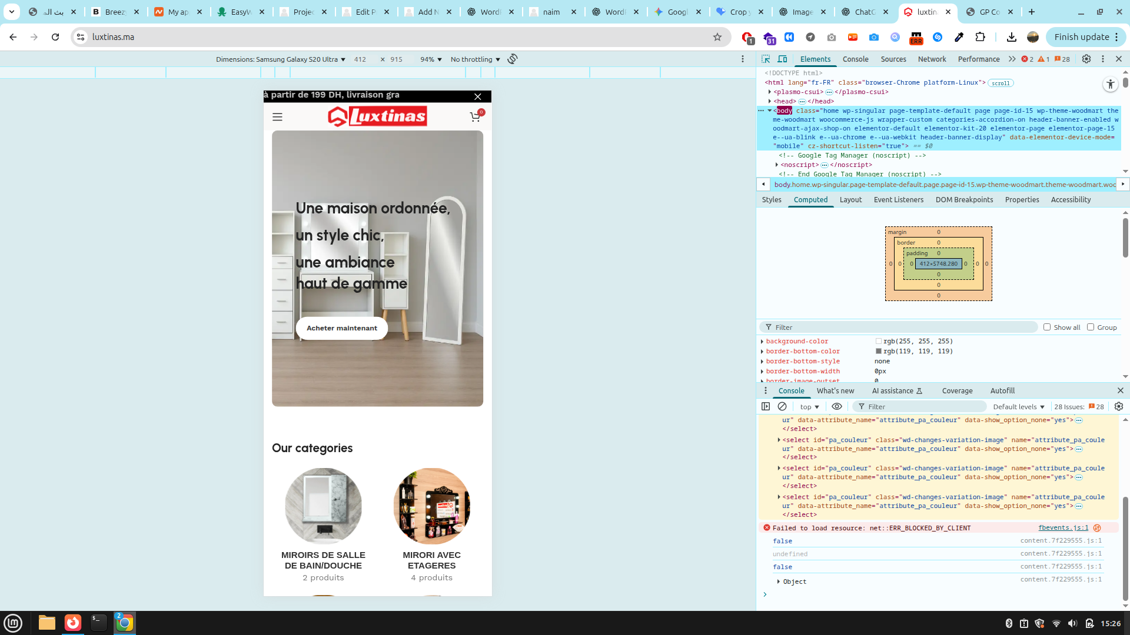The width and height of the screenshot is (1130, 635).
Task: Click the Acheter maintenant button
Action: [x=341, y=328]
